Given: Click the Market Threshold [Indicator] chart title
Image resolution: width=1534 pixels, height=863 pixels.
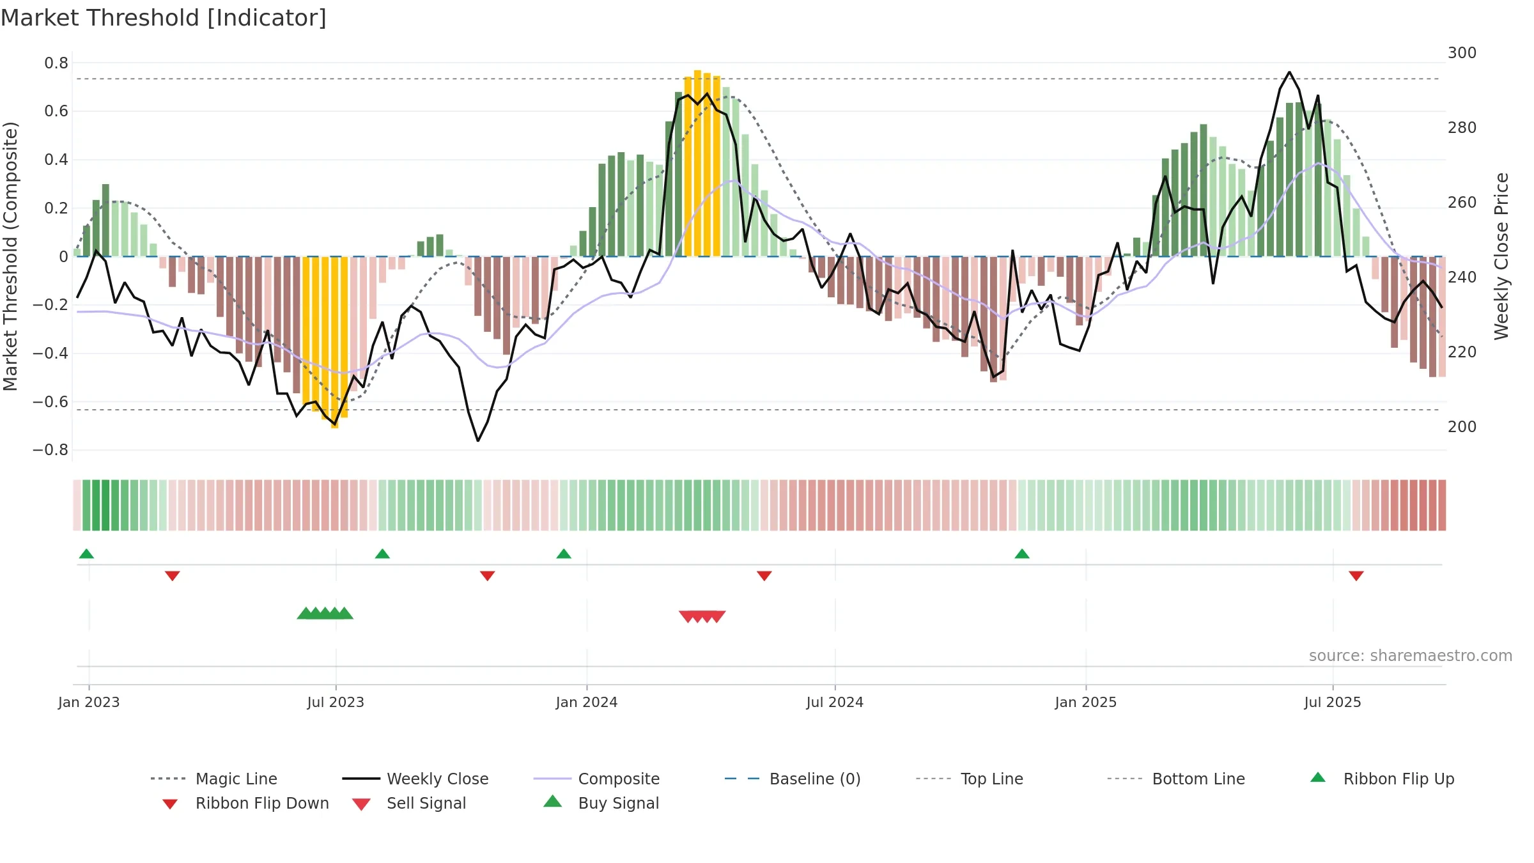Looking at the screenshot, I should [x=164, y=18].
